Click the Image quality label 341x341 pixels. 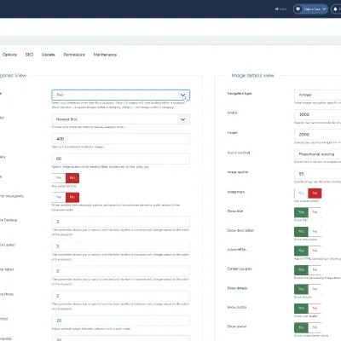tap(238, 172)
